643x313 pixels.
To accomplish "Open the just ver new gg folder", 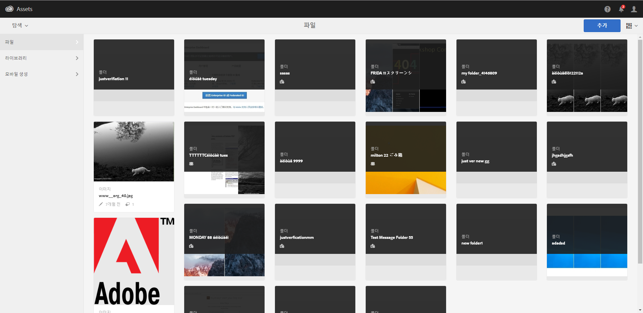I will click(x=497, y=160).
